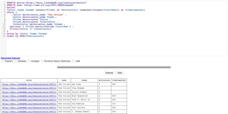Viewport: 228px width, 114px height.
Task: Click line number 1 in editor gutter
Action: coord(5,3)
